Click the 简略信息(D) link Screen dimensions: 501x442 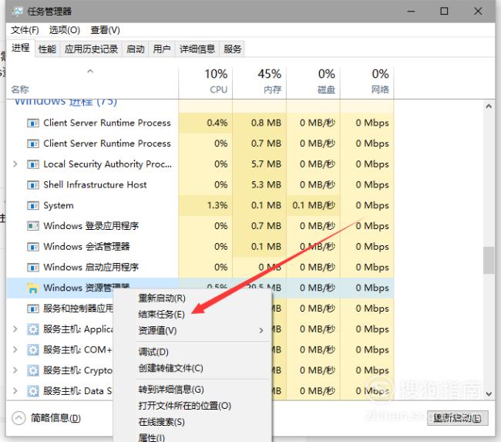(55, 417)
